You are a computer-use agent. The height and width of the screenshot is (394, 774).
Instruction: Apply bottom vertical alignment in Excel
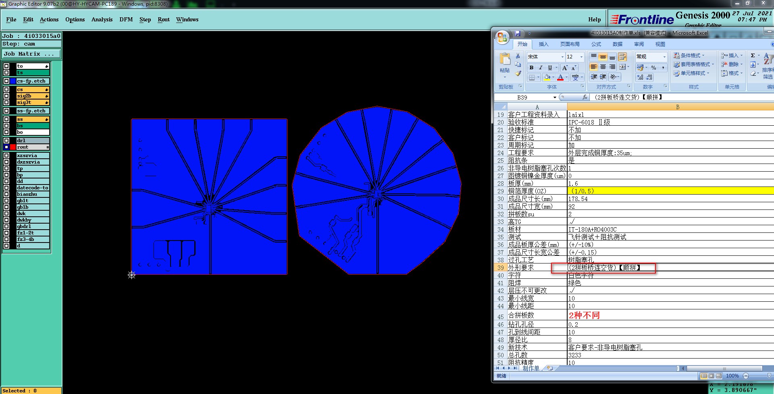coord(612,57)
